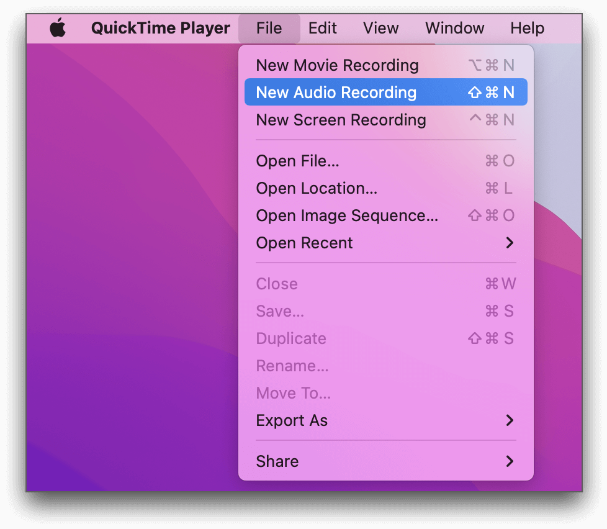Expand the Open Recent submenu

(386, 243)
